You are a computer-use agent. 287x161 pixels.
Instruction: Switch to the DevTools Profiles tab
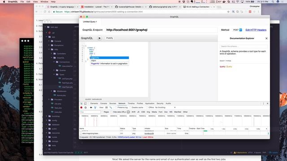coord(140,103)
